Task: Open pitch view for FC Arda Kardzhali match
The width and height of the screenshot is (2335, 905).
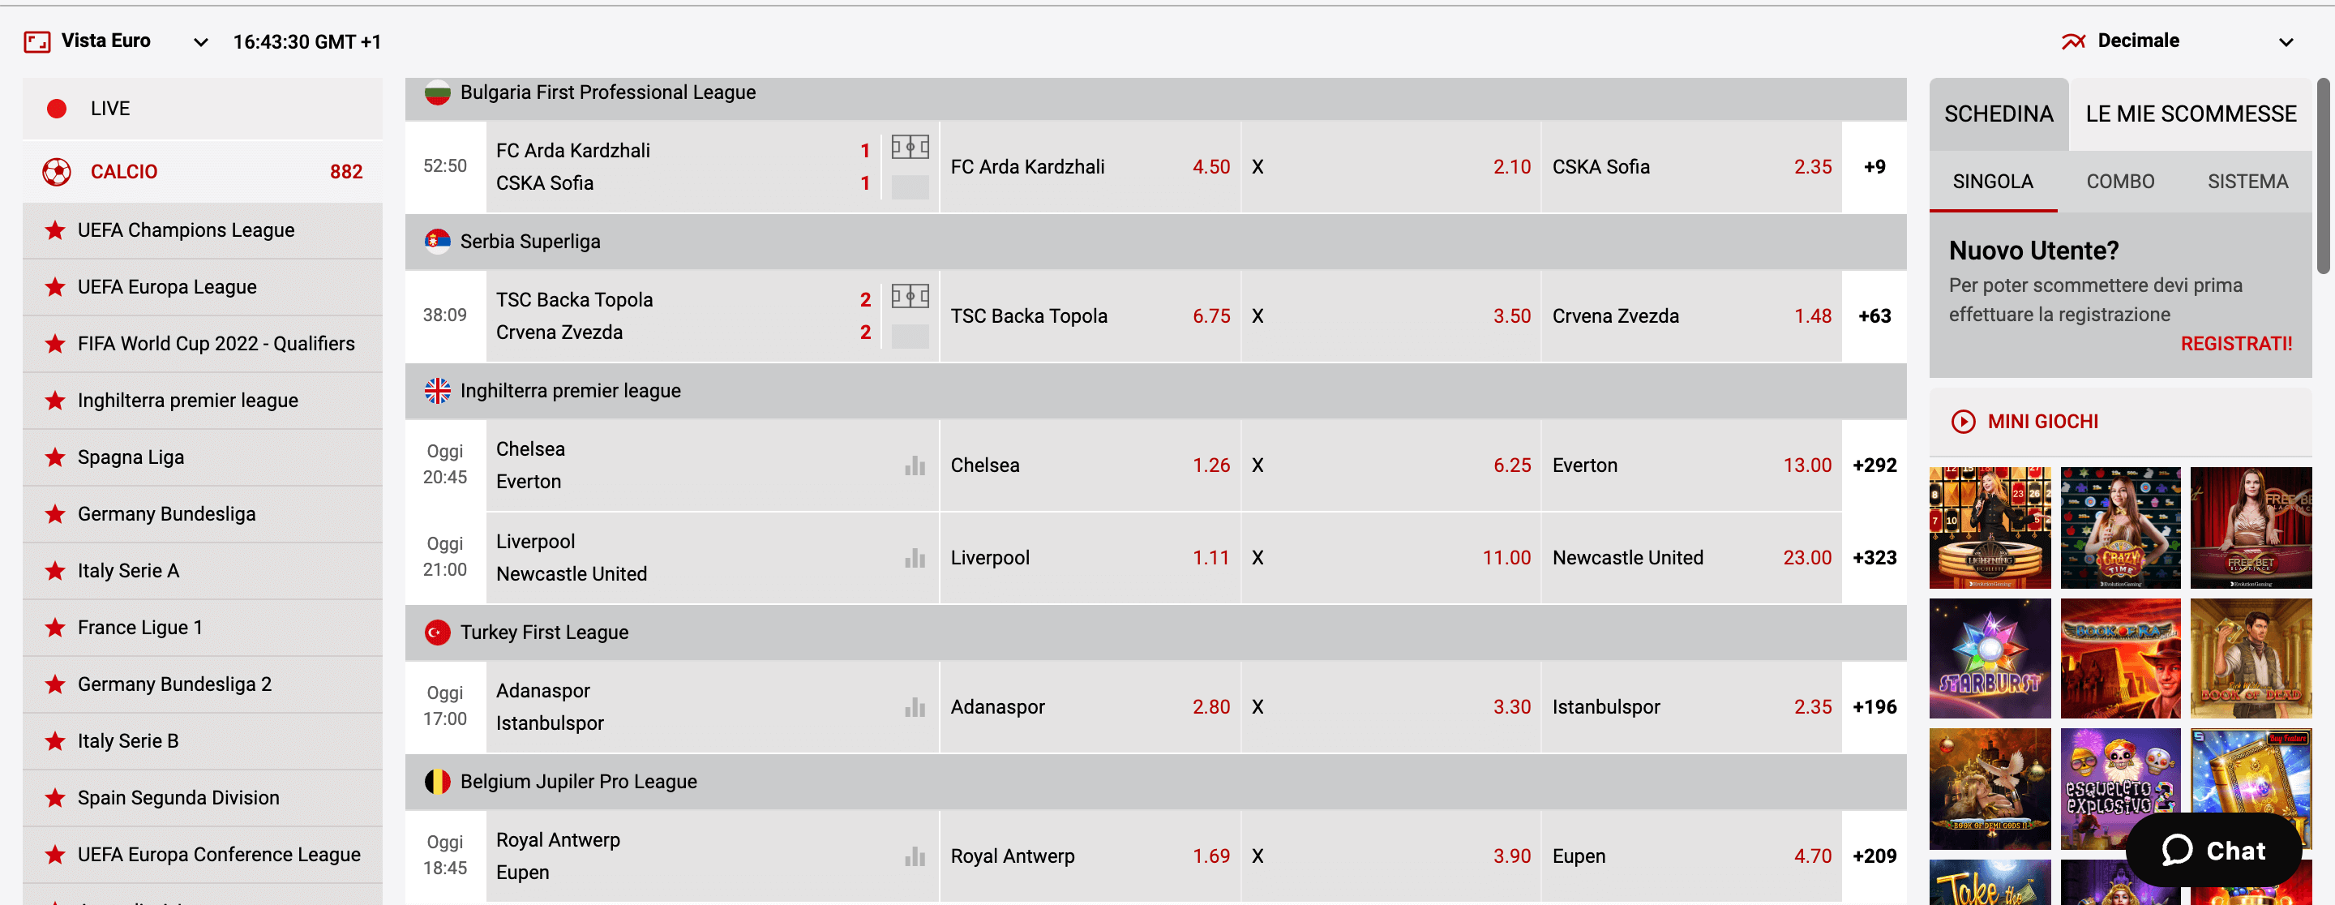Action: pyautogui.click(x=910, y=147)
